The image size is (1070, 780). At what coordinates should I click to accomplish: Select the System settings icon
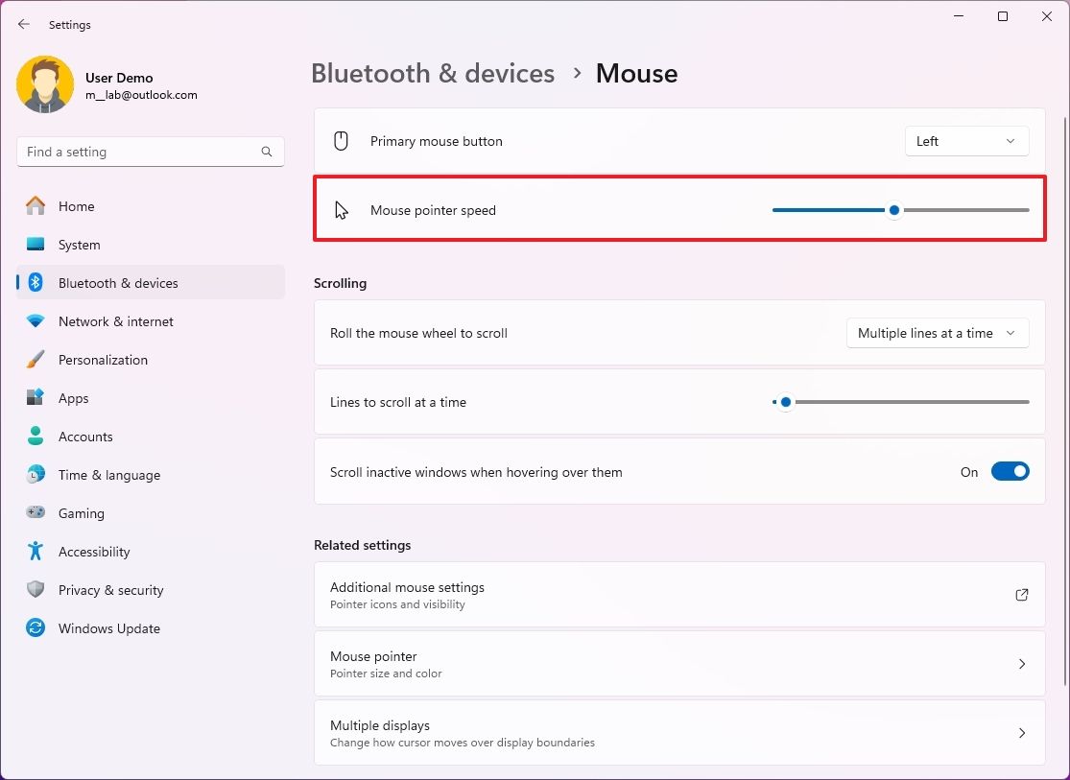37,245
